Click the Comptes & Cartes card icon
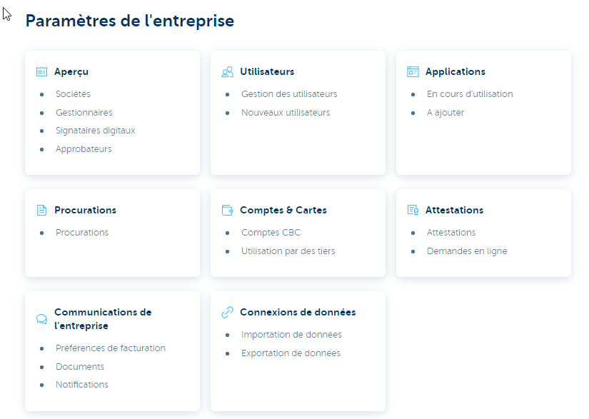 [227, 210]
